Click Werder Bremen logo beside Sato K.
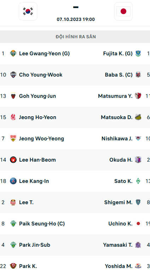Image resolution: width=150 pixels, height=274 pixels. 138,181
